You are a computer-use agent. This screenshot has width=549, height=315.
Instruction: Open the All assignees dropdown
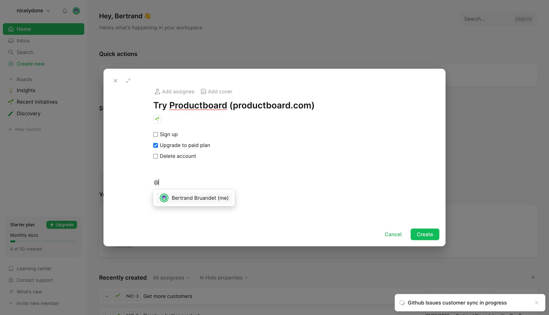point(171,278)
